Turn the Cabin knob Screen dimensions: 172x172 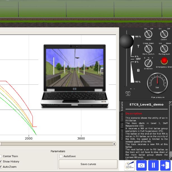(164, 34)
